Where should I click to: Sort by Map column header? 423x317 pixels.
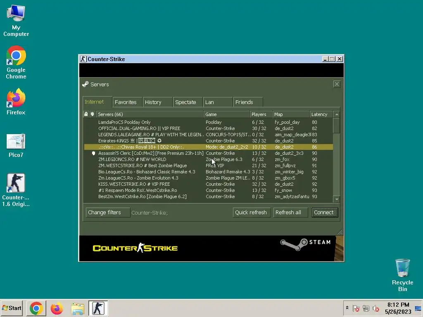point(291,114)
